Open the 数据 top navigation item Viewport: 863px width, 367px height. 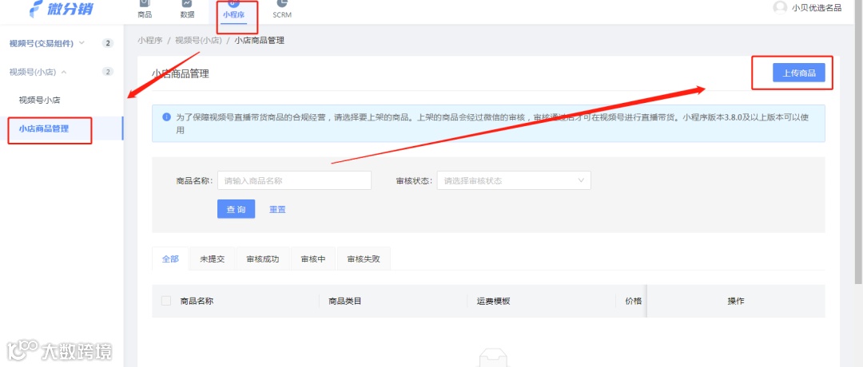click(x=187, y=10)
